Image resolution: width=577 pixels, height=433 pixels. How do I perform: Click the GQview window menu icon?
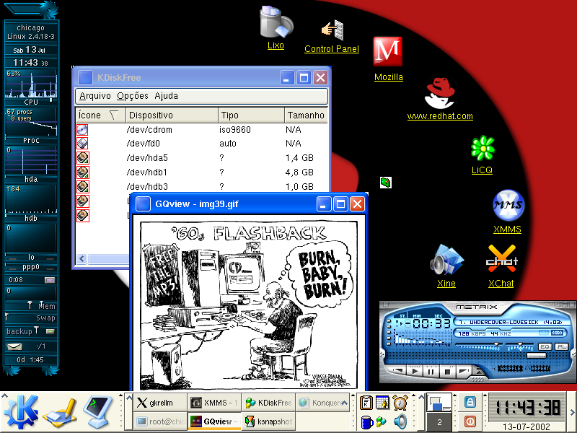pos(143,204)
